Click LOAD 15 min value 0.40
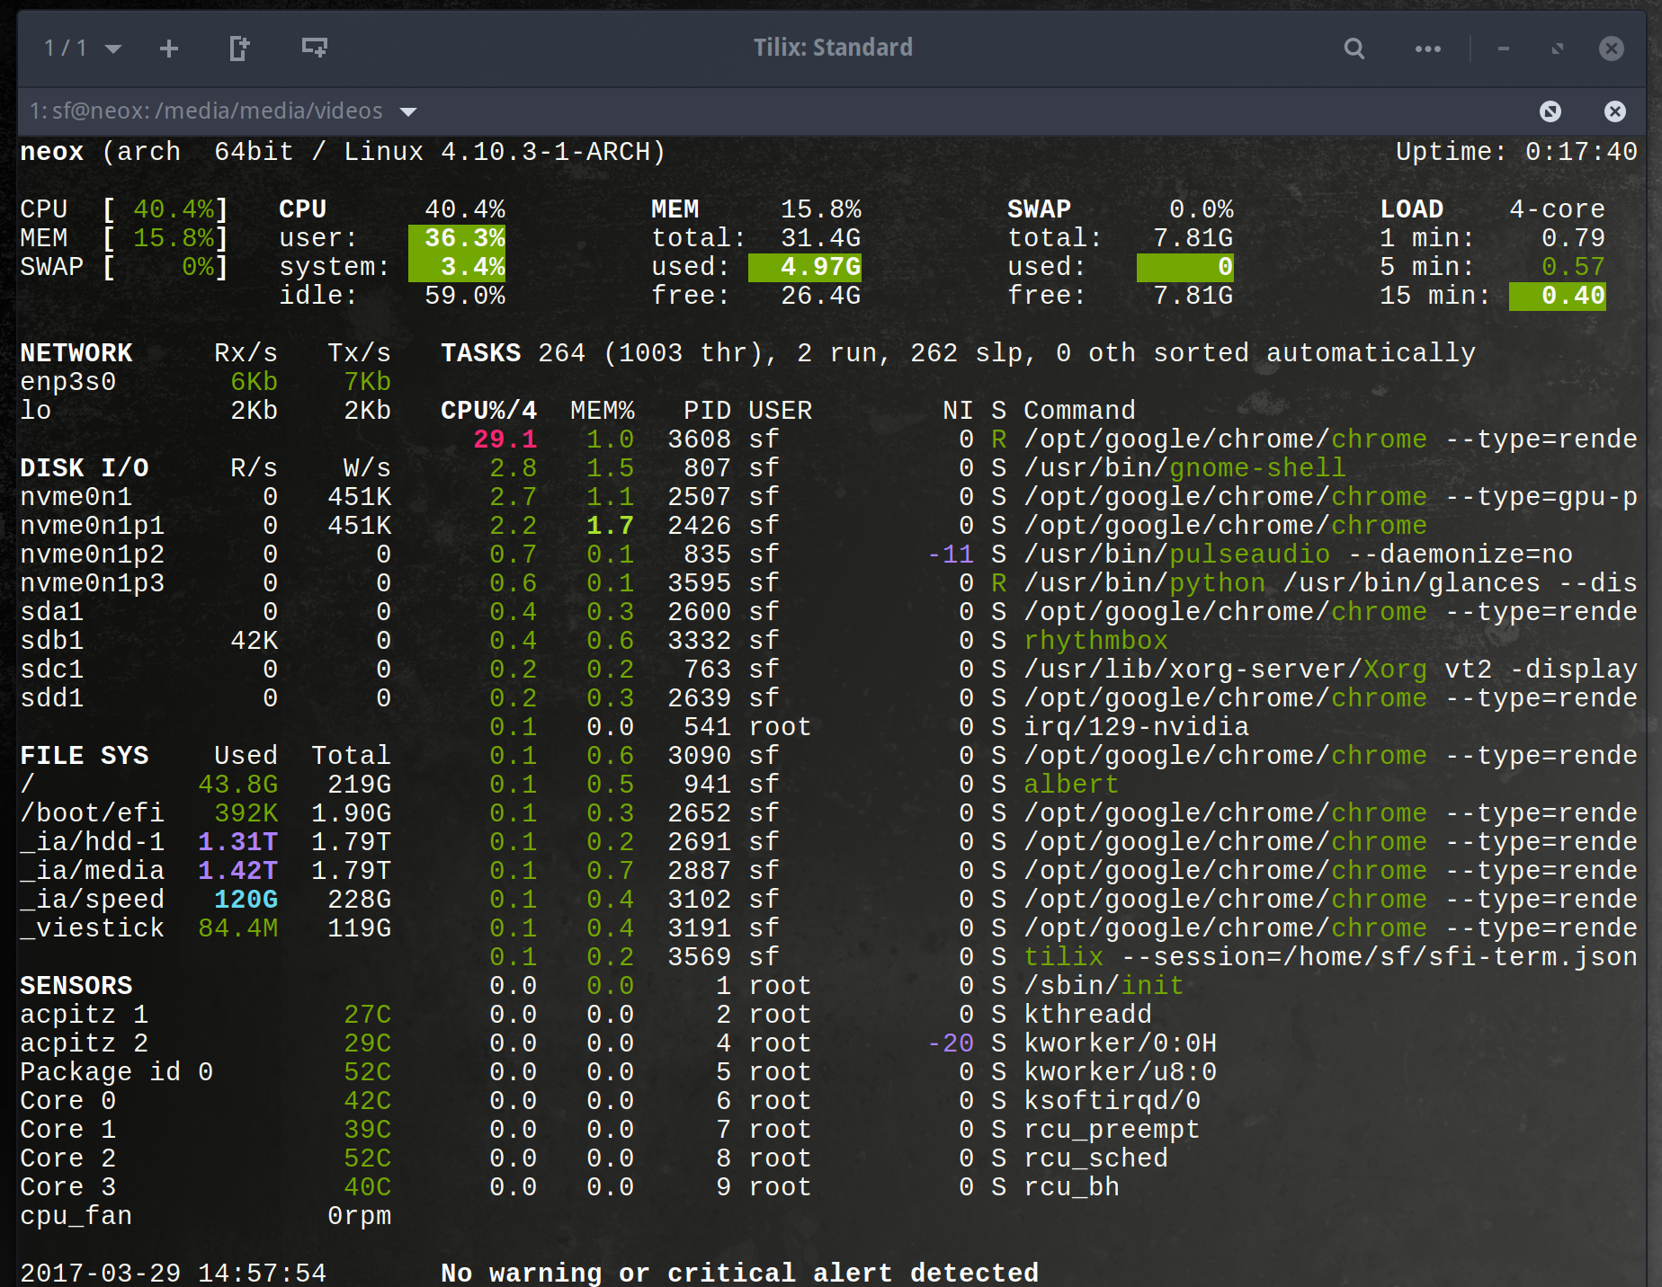Image resolution: width=1662 pixels, height=1287 pixels. point(1558,296)
